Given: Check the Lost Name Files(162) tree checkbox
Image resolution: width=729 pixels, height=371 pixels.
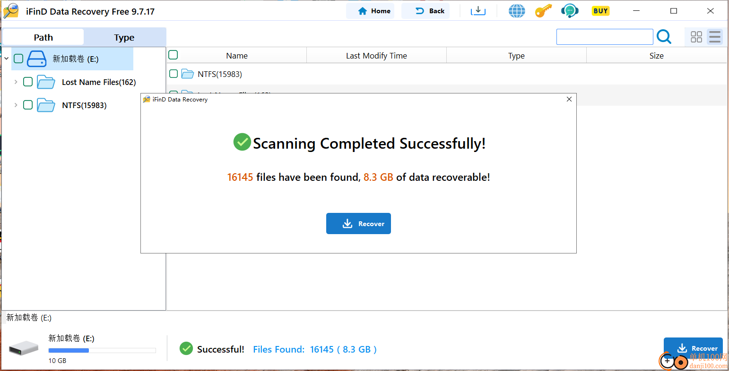Looking at the screenshot, I should tap(28, 82).
